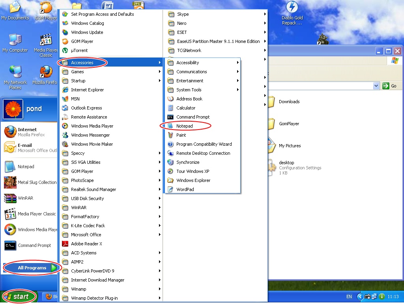Open WordPad from the Accessories menu
404x304 pixels.
pos(184,189)
